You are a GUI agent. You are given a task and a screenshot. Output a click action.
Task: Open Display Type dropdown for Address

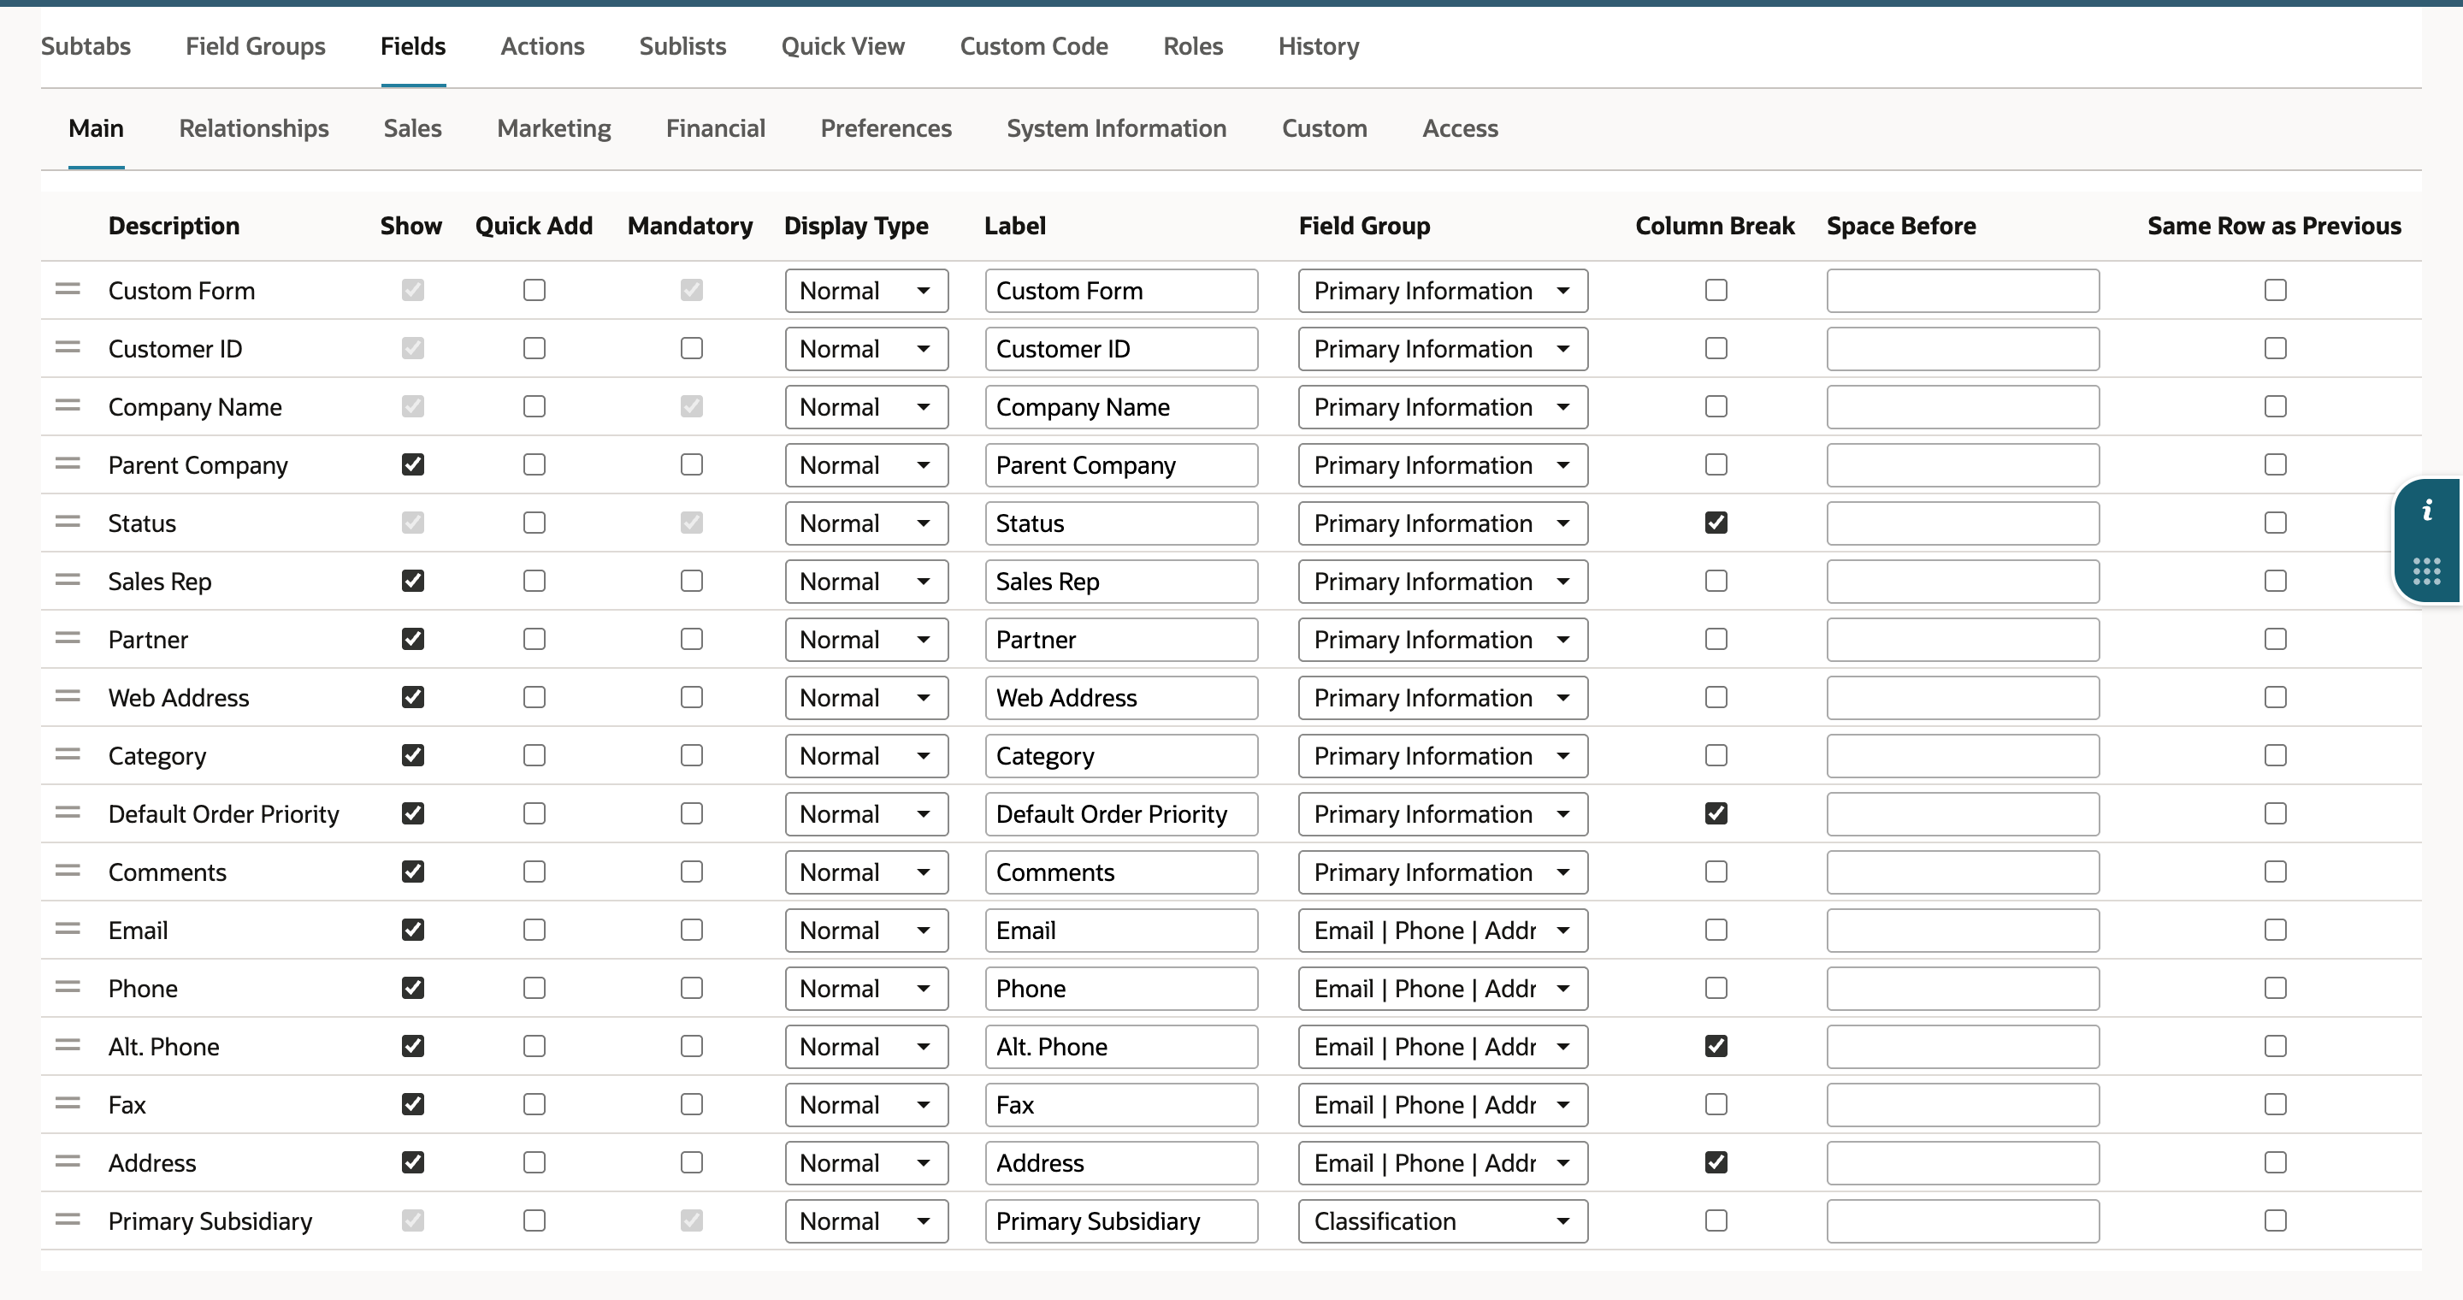coord(866,1162)
